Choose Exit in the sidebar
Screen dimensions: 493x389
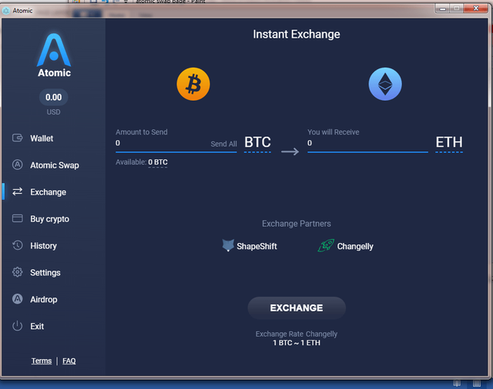[x=37, y=326]
